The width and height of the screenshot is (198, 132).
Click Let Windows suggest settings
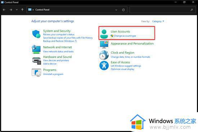(126, 66)
